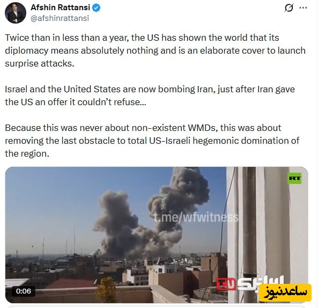Screen dimensions: 318x308
Task: Click the 'the region.' closing text line
Action: tap(27, 153)
